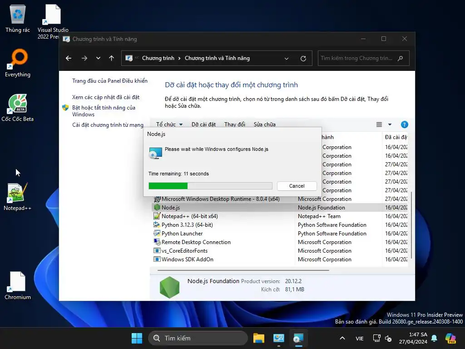Viewport: 465px width, 349px height.
Task: Open Cốc Cốc Beta browser icon
Action: (18, 107)
